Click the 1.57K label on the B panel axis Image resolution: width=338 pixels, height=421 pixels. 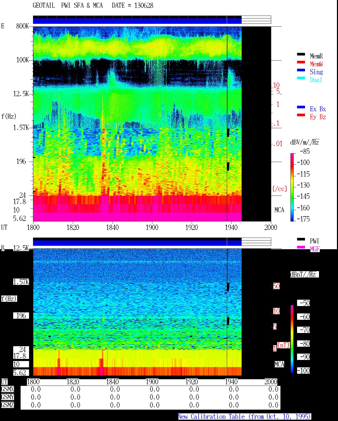21,282
